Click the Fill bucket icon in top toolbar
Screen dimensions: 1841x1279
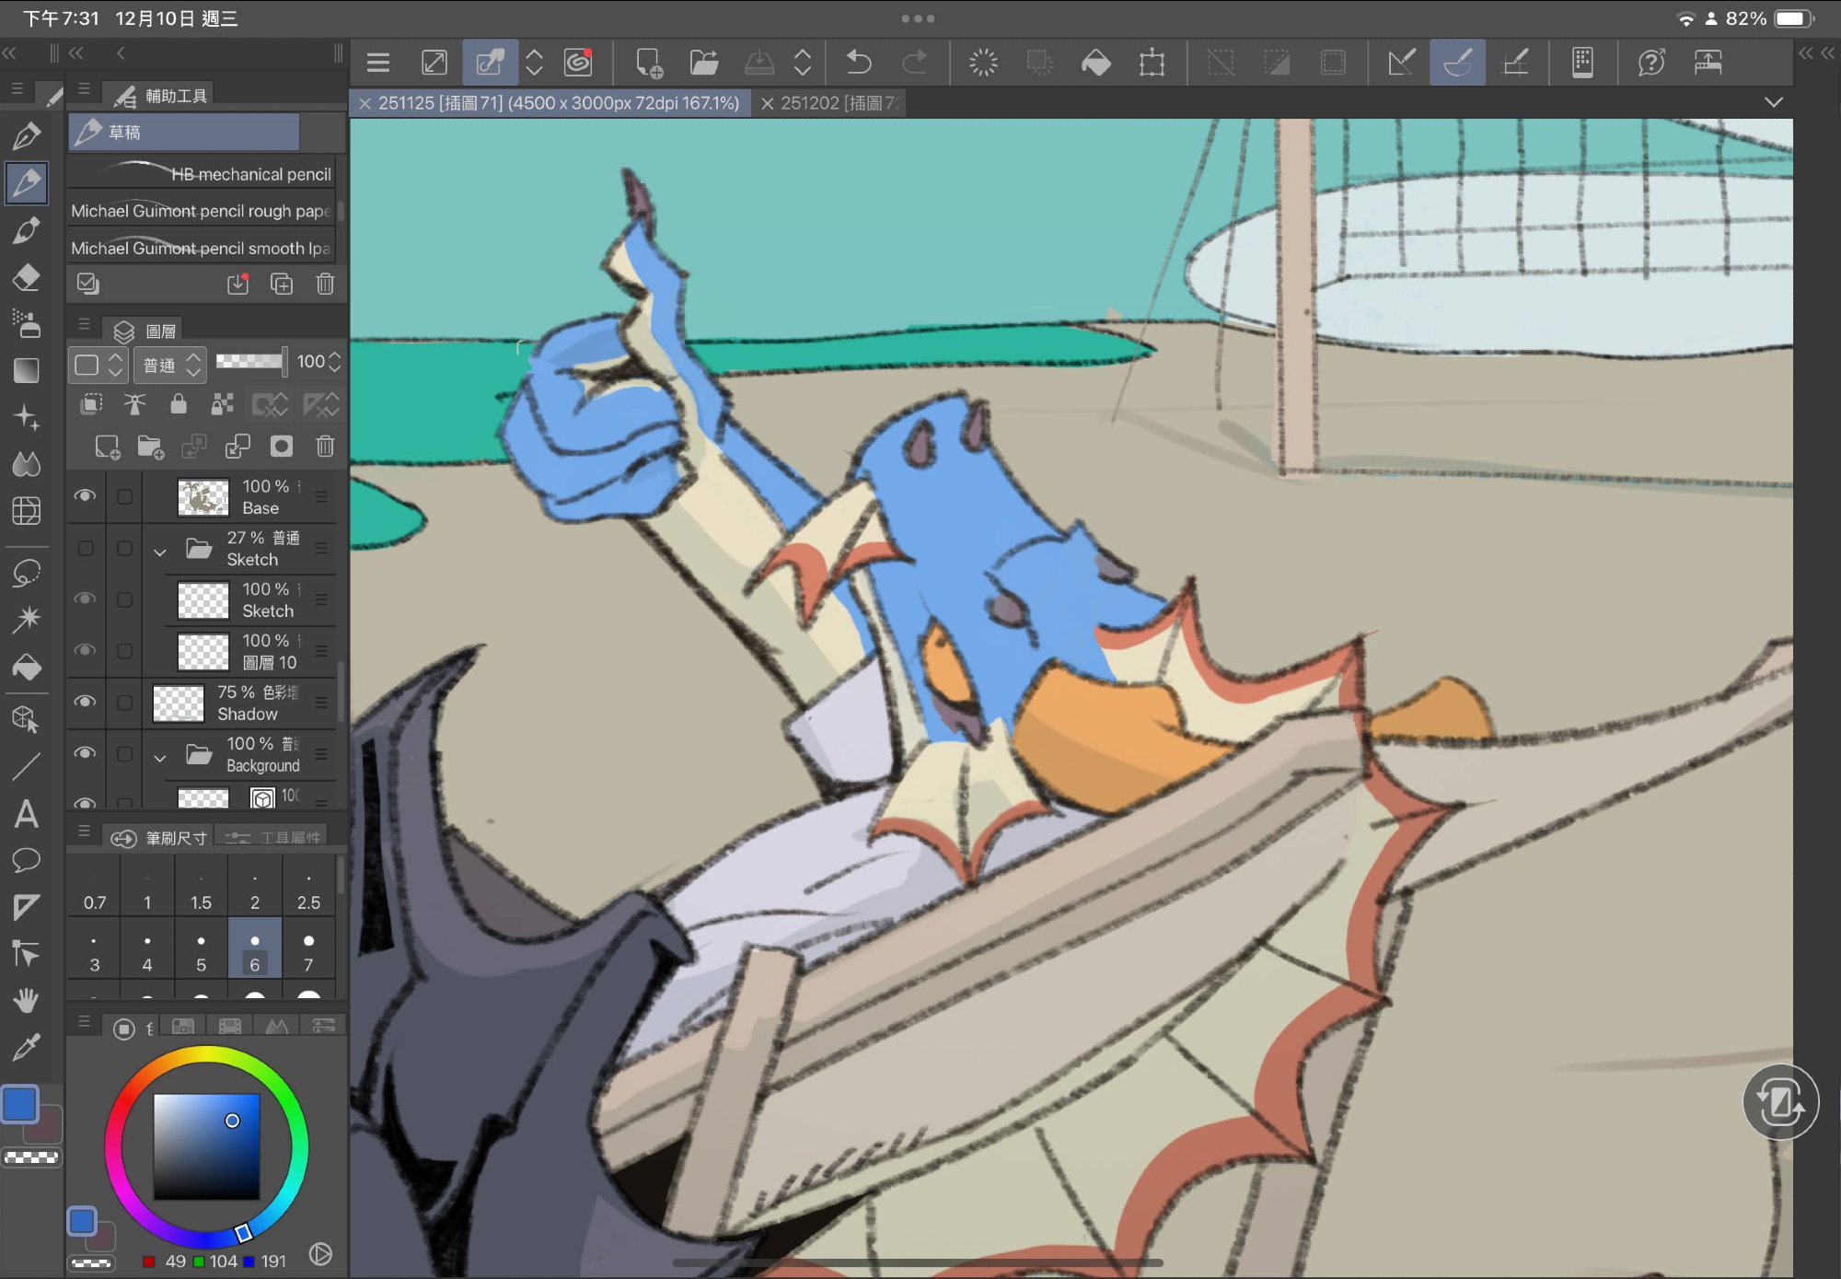(1095, 63)
